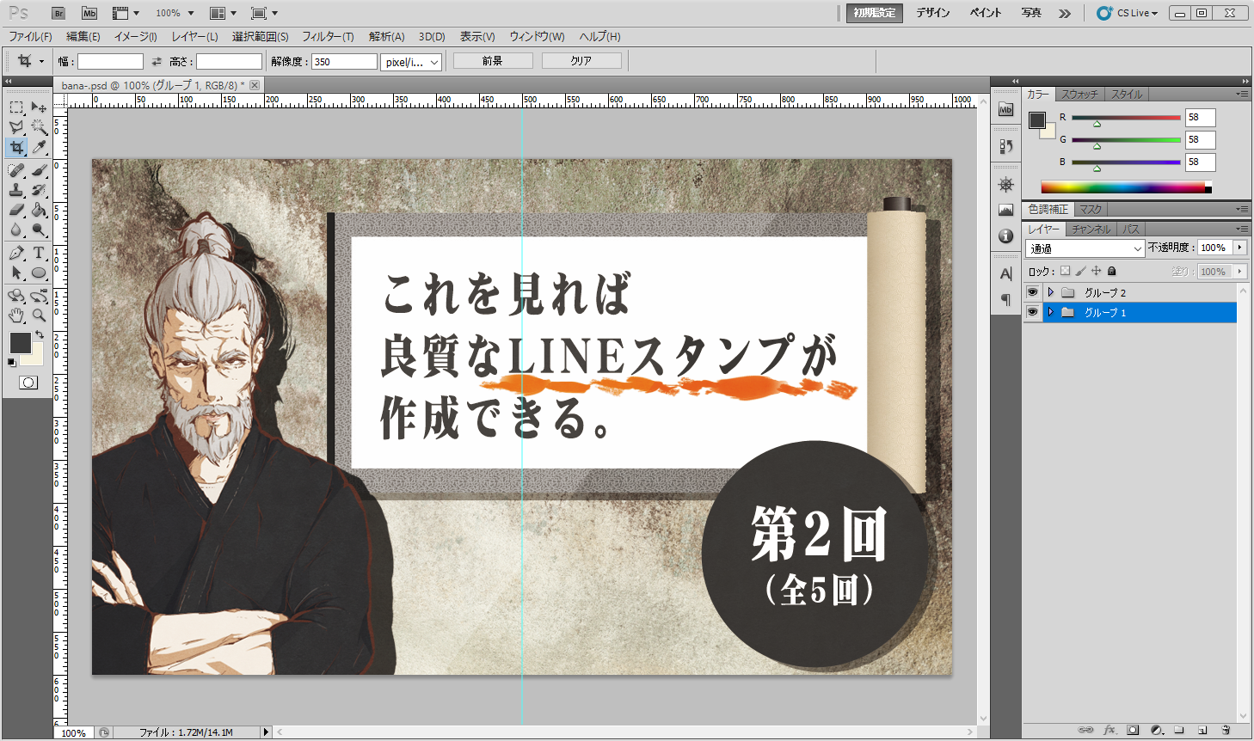Click the swap foreground/background colors arrow
1254x741 pixels.
[x=40, y=334]
